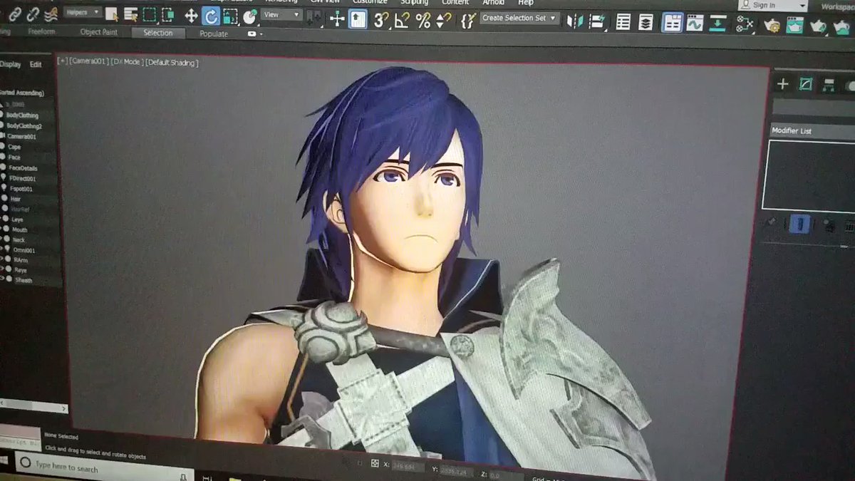This screenshot has width=855, height=481.
Task: Open the Object Paint ribbon tab
Action: click(98, 32)
